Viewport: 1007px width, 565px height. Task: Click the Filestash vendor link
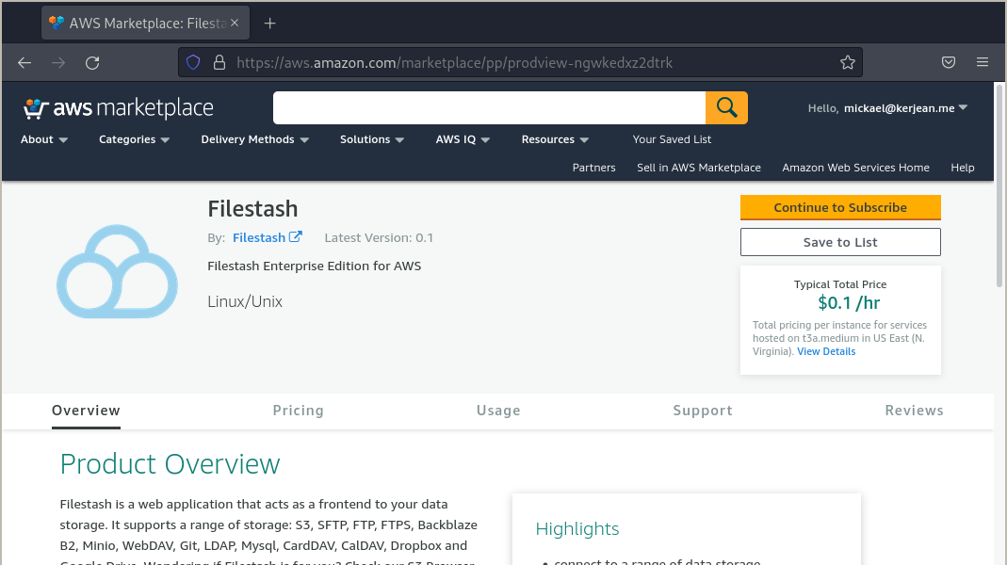(259, 237)
